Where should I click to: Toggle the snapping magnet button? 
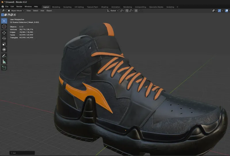click(x=127, y=11)
